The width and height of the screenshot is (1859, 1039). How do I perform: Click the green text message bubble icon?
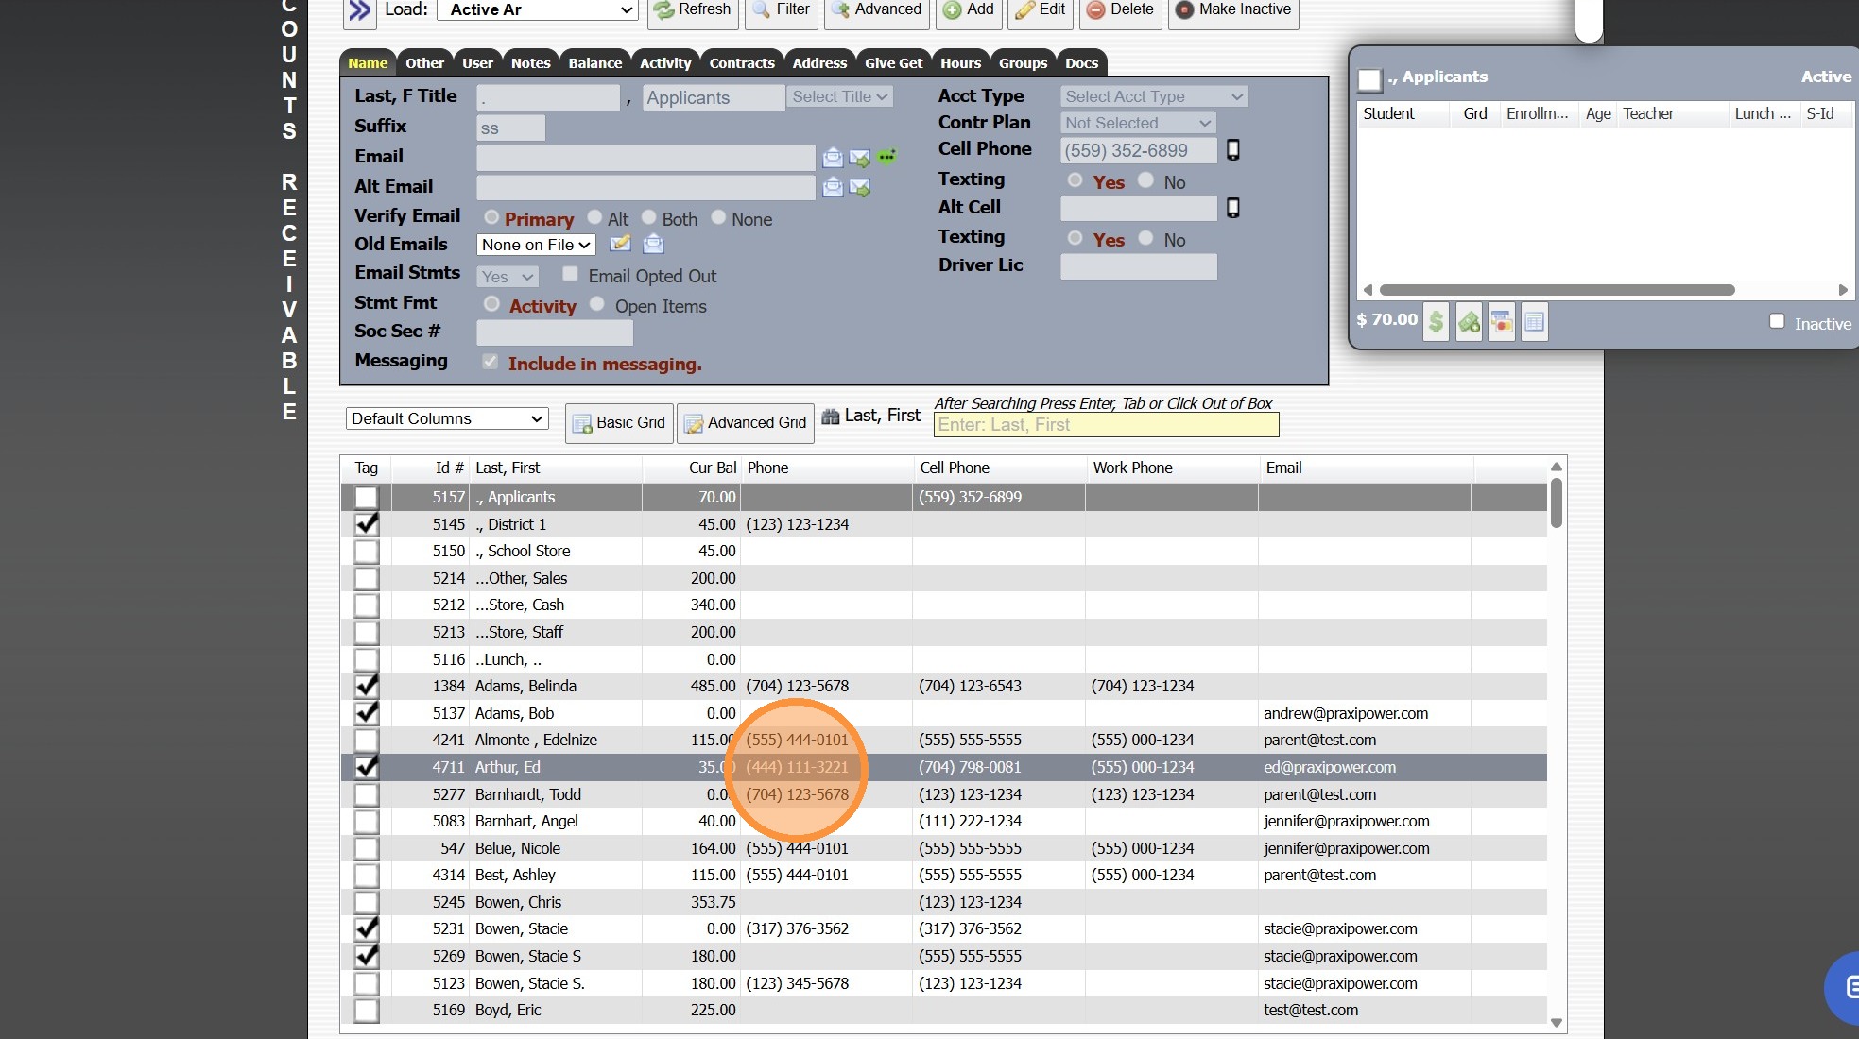coord(886,157)
